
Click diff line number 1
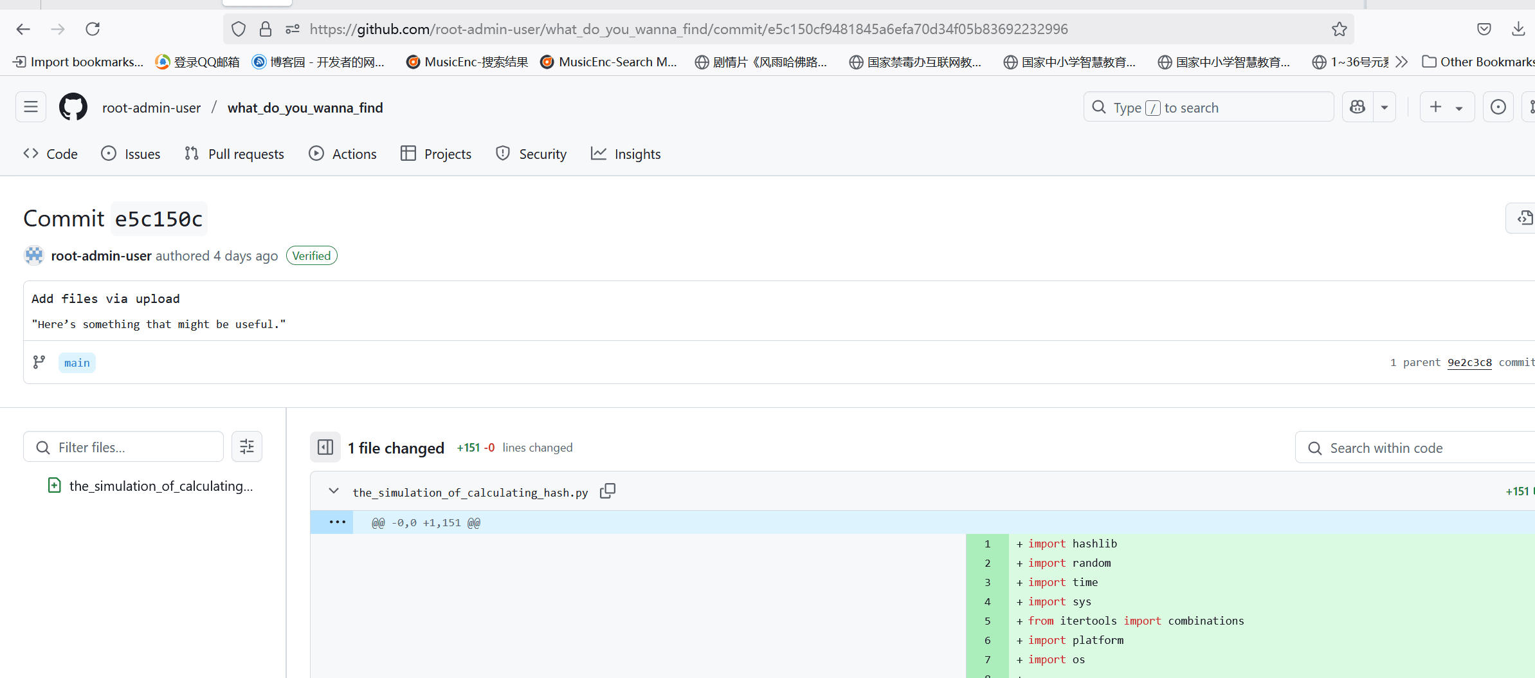[988, 544]
